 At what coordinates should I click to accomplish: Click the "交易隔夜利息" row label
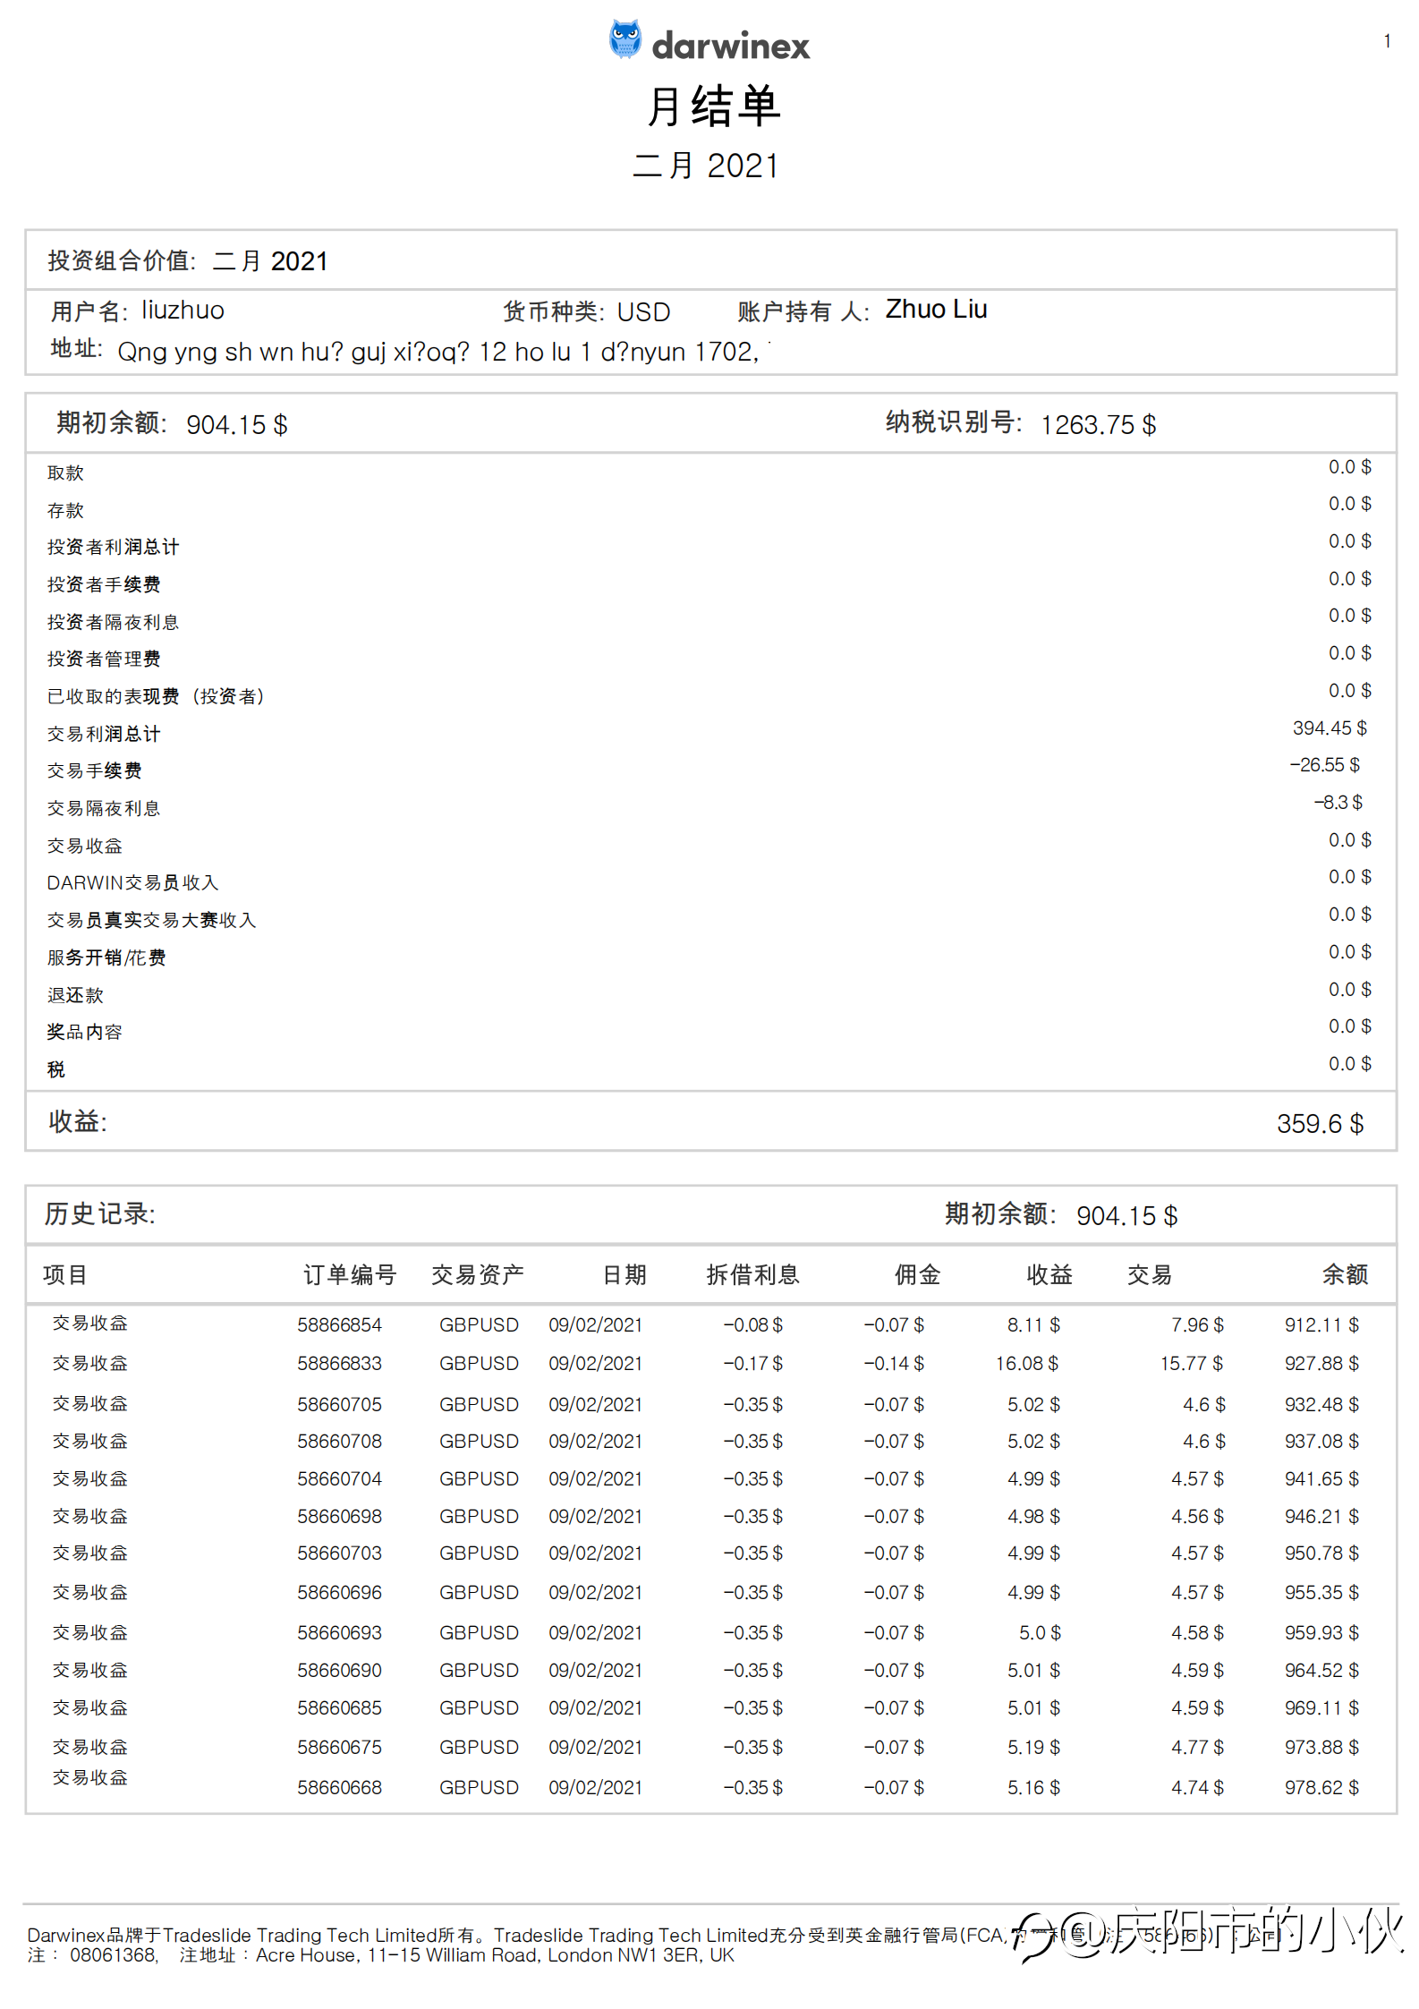coord(104,808)
